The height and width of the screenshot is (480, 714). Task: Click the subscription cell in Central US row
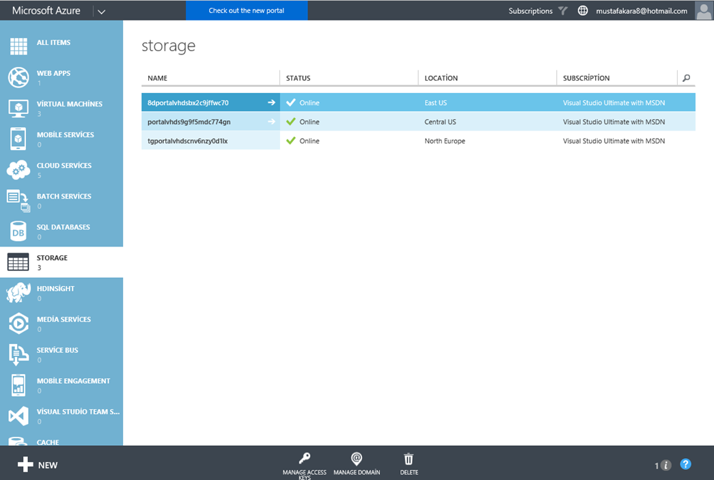(614, 122)
